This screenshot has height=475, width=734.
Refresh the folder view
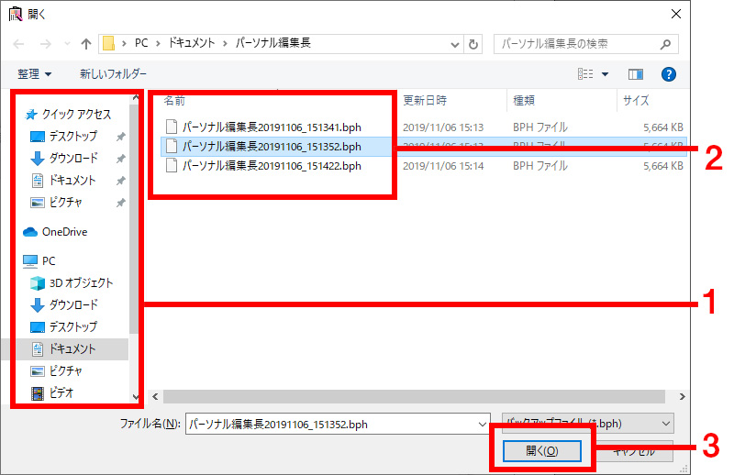[x=473, y=44]
